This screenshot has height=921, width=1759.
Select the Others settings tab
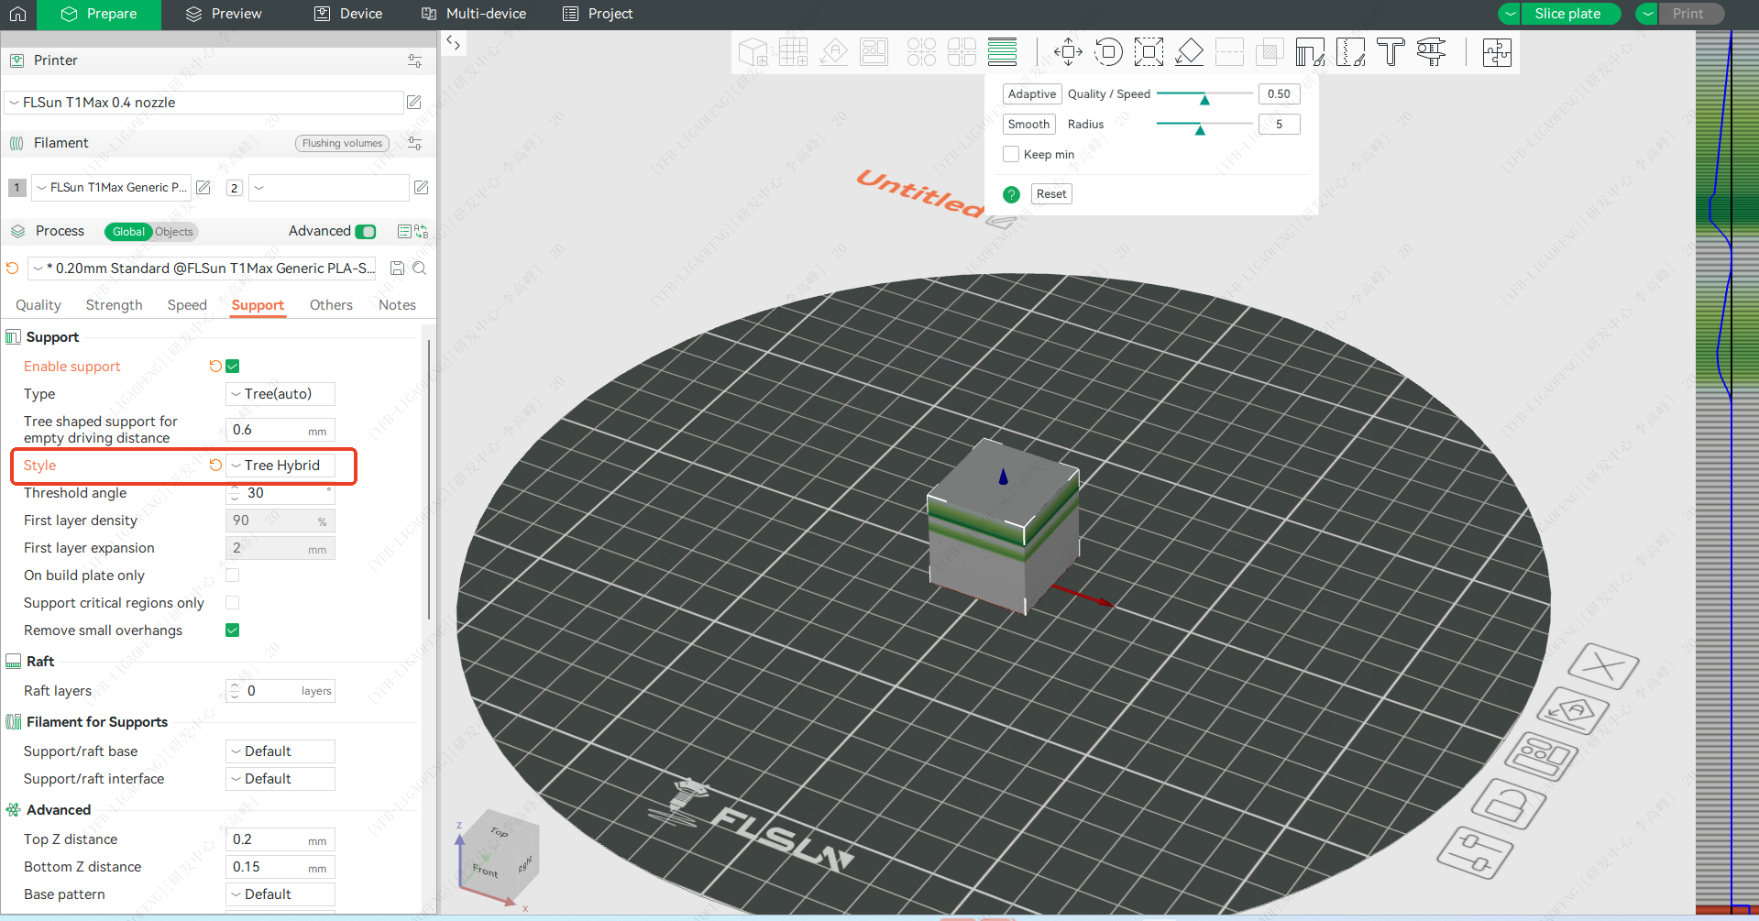(x=331, y=305)
